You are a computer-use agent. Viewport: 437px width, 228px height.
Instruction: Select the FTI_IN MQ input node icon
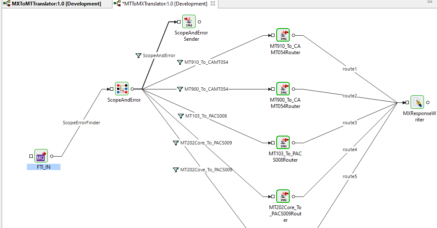coord(41,156)
